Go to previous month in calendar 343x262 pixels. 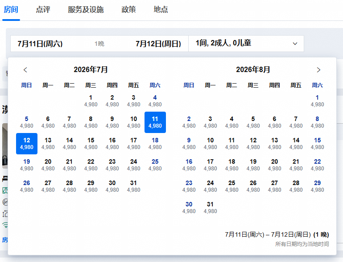pyautogui.click(x=25, y=70)
